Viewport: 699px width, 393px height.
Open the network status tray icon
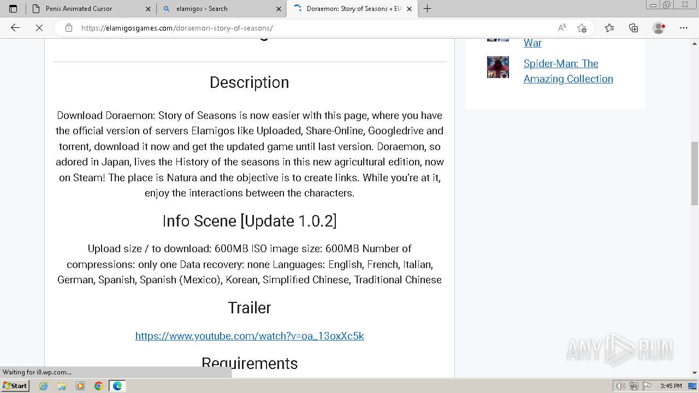pos(634,386)
